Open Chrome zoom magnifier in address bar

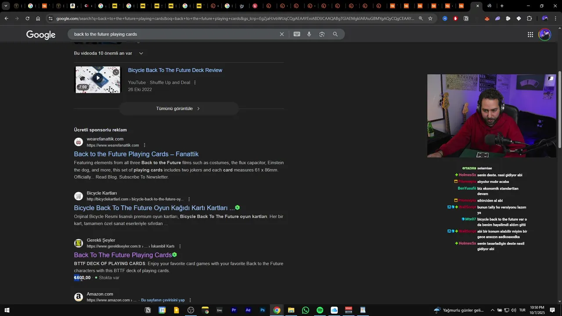click(x=421, y=18)
